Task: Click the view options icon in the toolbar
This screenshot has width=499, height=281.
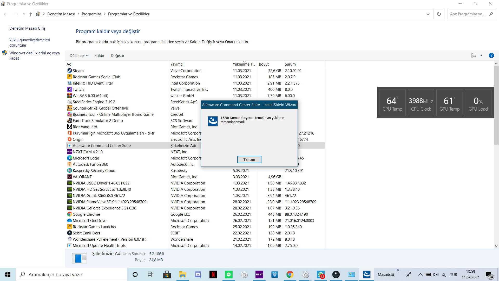Action: click(474, 55)
